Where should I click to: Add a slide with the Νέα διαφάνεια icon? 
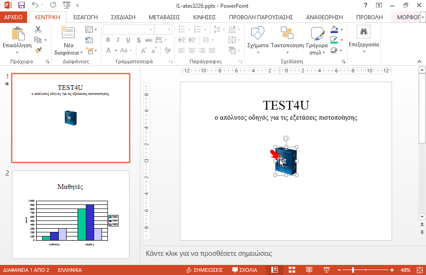[68, 32]
